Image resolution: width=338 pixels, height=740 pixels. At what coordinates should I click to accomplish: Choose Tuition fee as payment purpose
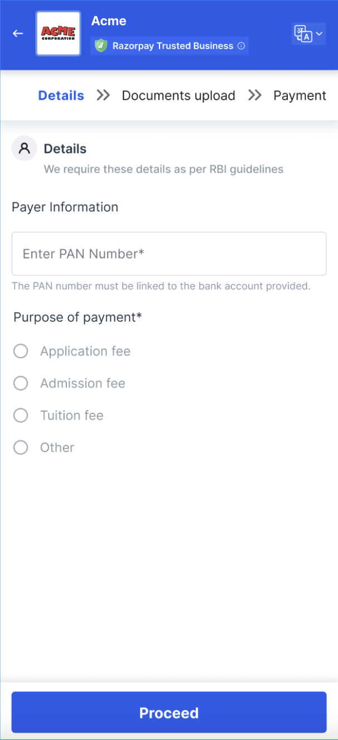tap(21, 415)
